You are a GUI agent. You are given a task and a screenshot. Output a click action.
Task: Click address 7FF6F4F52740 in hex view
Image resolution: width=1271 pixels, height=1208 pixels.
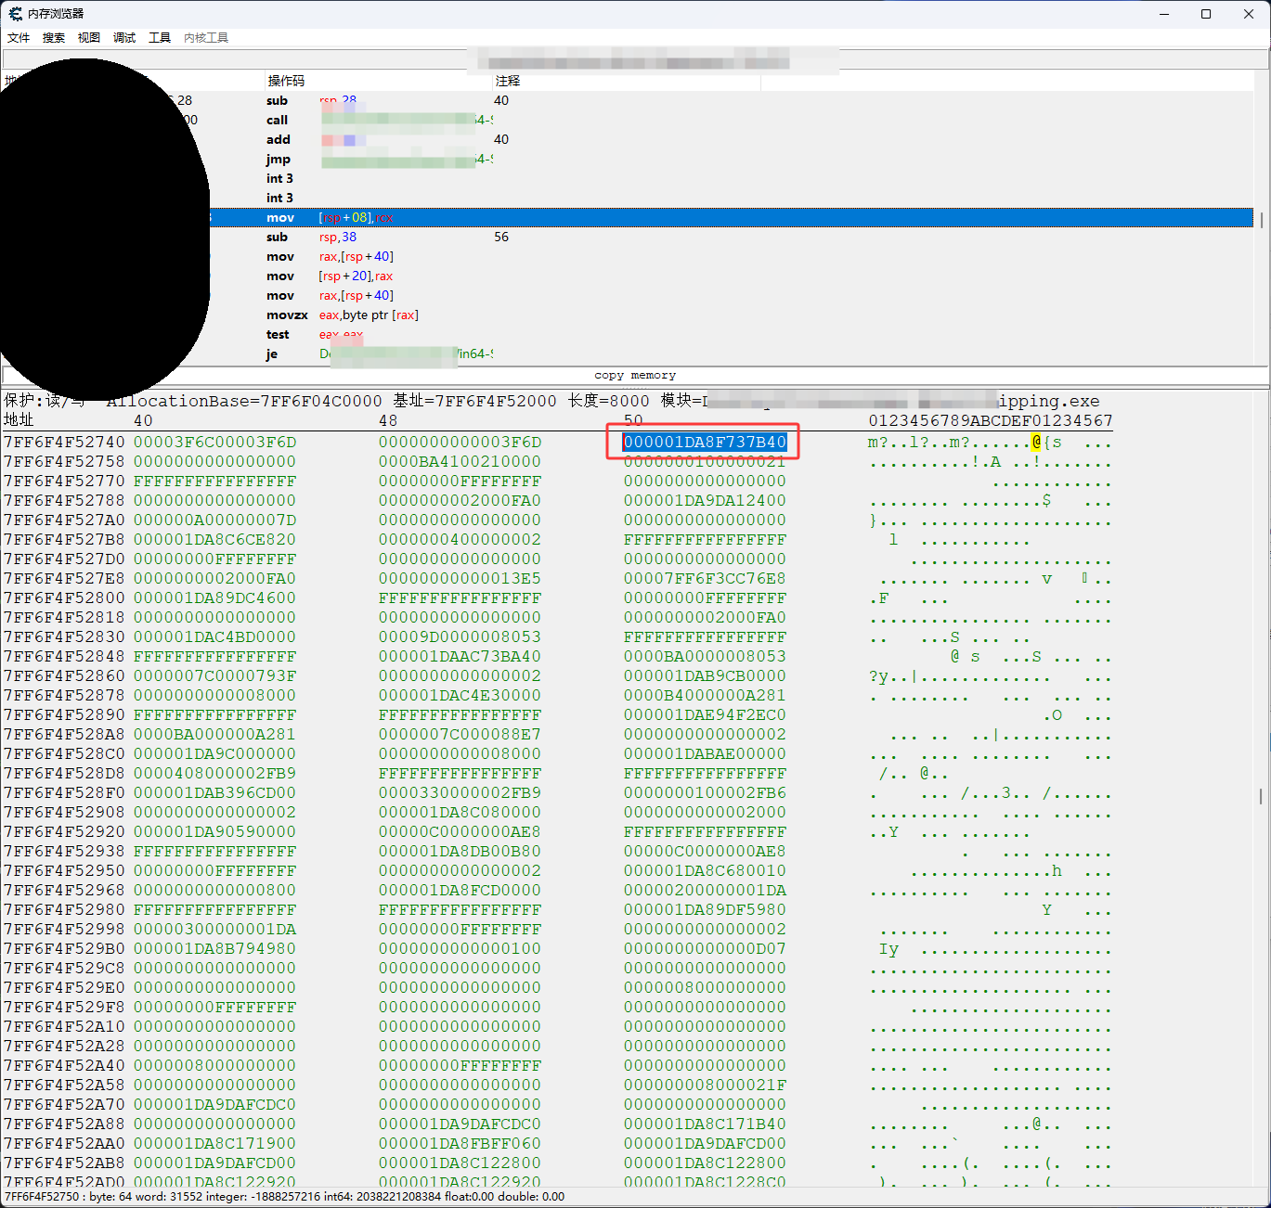64,443
